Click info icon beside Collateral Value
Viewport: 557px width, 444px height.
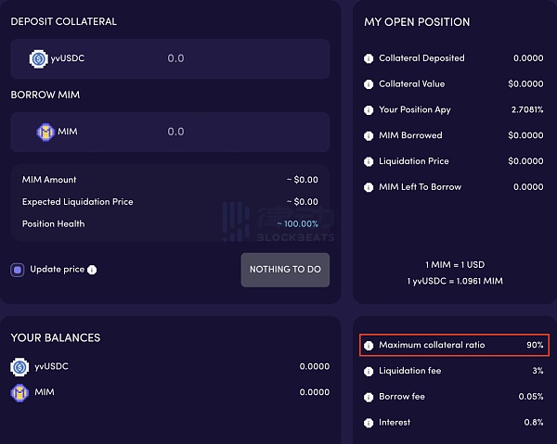coord(369,84)
